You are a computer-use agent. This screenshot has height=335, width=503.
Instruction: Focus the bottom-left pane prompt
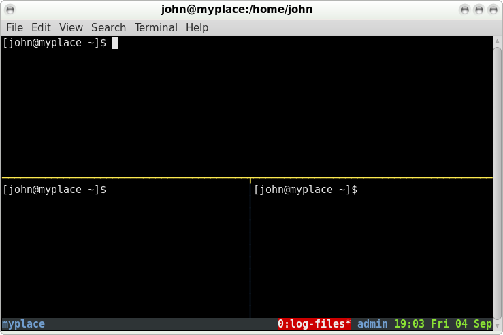pos(54,190)
